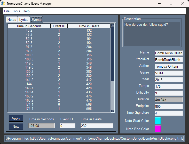
Task: Select the 119.3 row with Event ID 2
Action: 59,67
